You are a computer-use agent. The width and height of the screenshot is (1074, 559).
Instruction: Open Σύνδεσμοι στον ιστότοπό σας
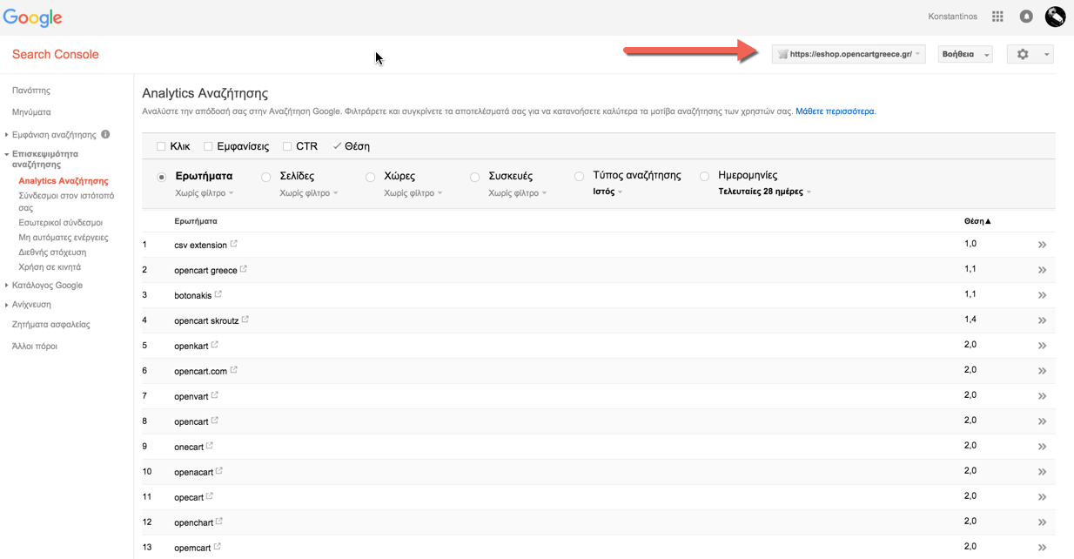click(x=66, y=202)
